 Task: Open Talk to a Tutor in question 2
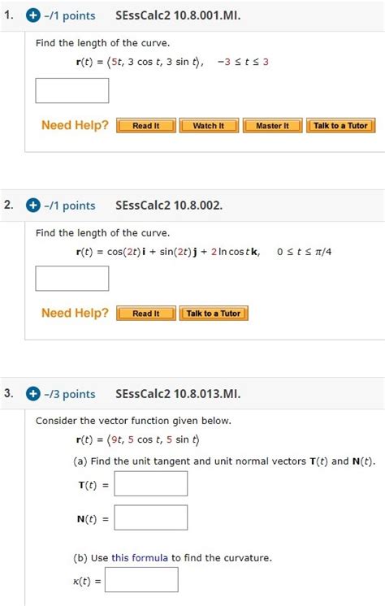pos(214,313)
